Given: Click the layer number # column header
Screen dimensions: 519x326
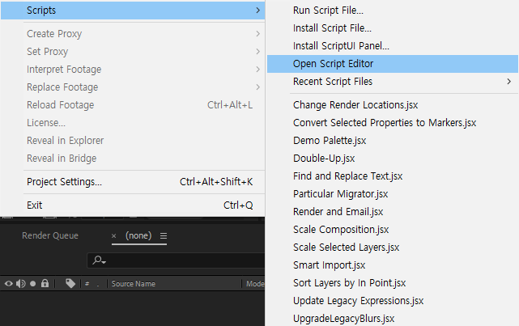Looking at the screenshot, I should coord(87,284).
